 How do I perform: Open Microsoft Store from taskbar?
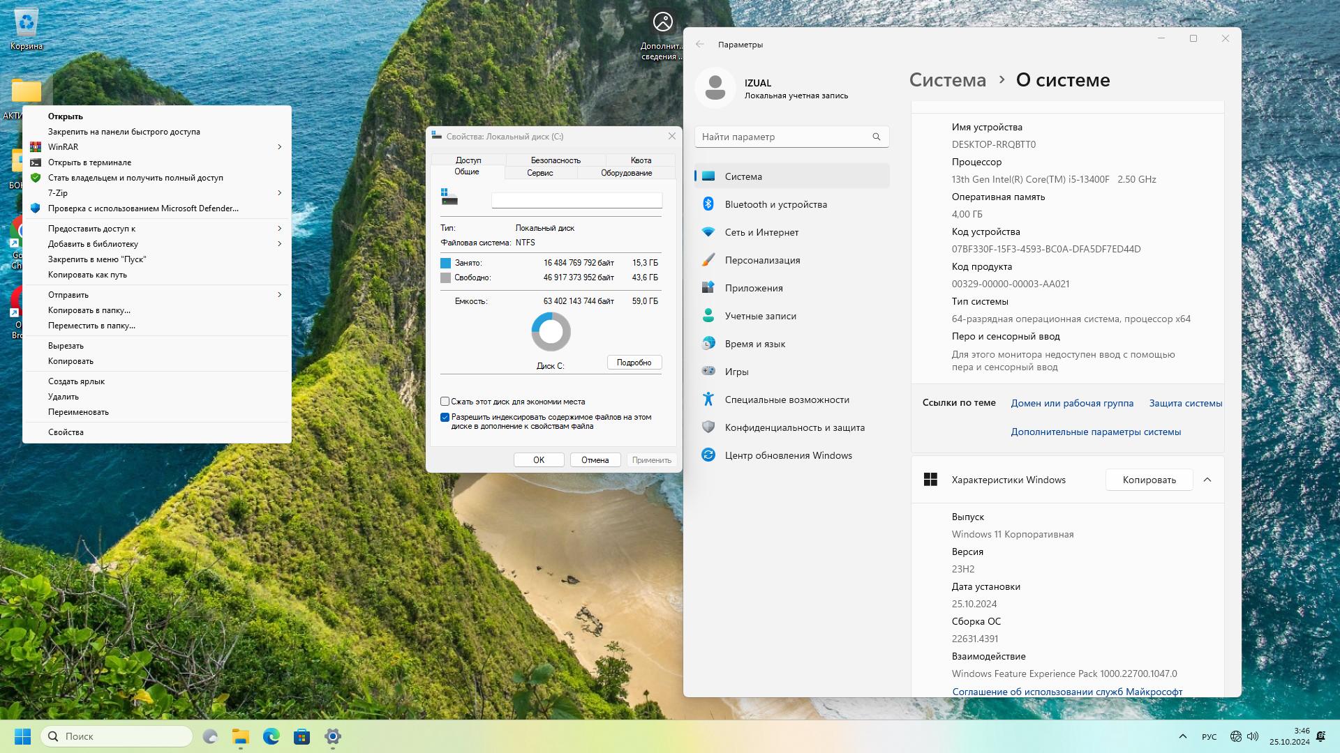tap(301, 736)
